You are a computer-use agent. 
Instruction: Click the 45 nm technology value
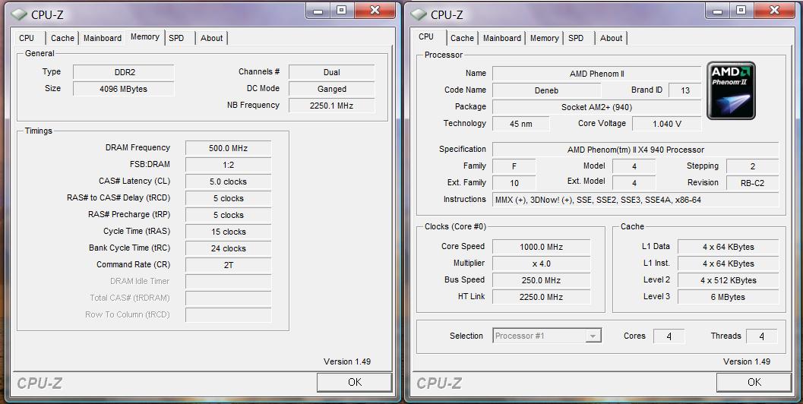(521, 124)
